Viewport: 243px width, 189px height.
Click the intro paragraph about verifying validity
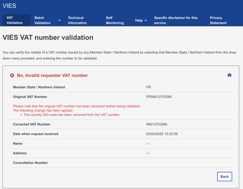point(120,55)
